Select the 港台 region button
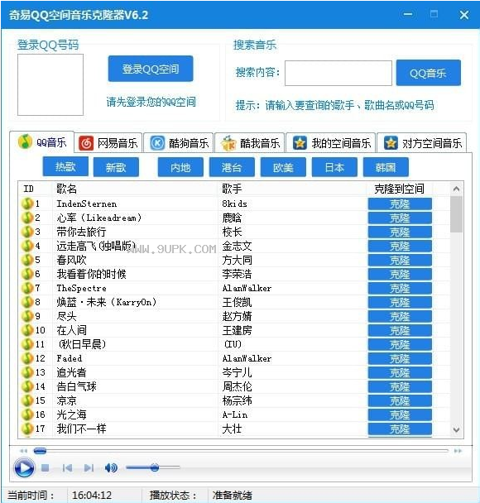 coord(232,167)
